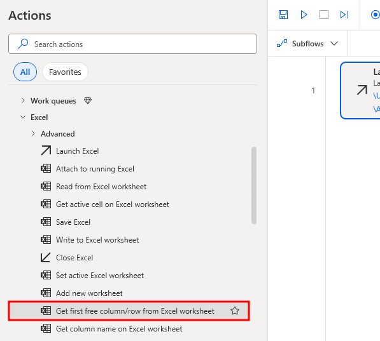The height and width of the screenshot is (341, 380).
Task: Click the premium diamond icon by Work queues
Action: (88, 100)
